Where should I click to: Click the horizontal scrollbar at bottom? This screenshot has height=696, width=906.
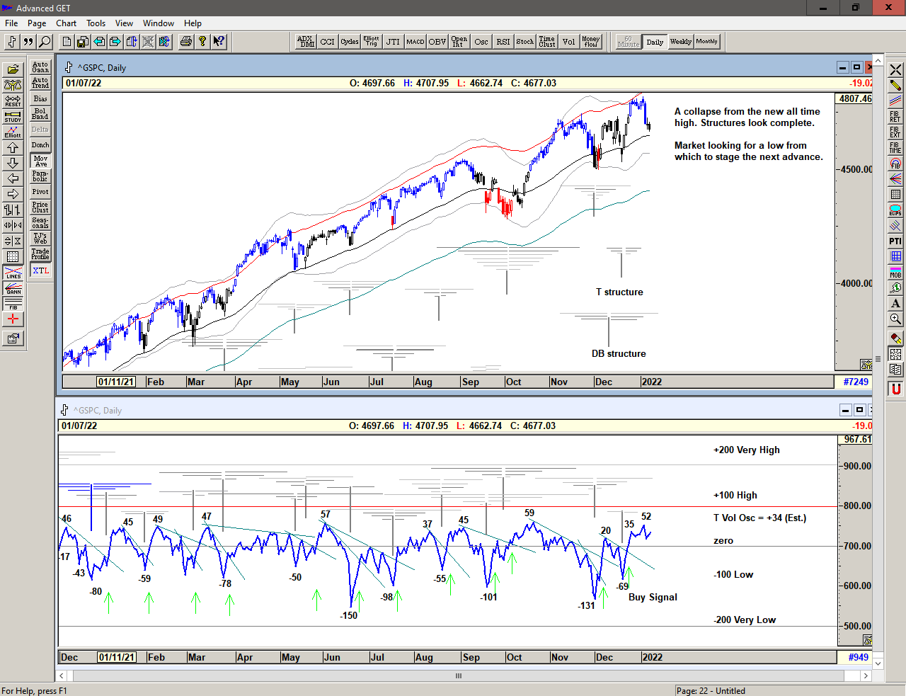pos(458,675)
